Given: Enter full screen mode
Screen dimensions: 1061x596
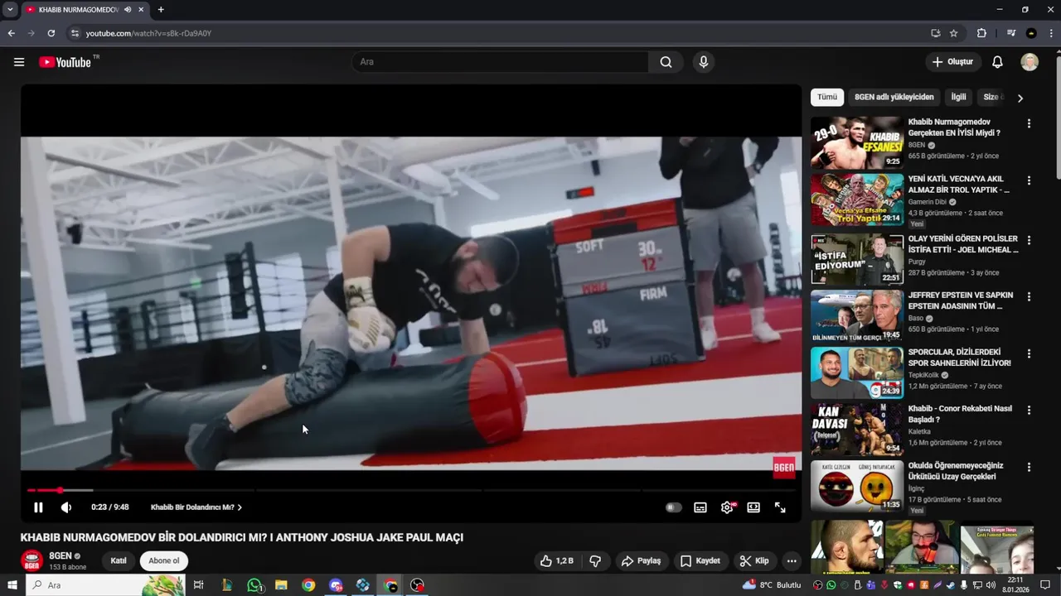Looking at the screenshot, I should point(780,507).
